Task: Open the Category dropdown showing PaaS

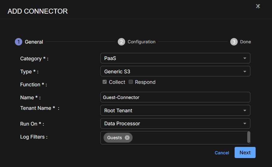Action: click(x=175, y=58)
